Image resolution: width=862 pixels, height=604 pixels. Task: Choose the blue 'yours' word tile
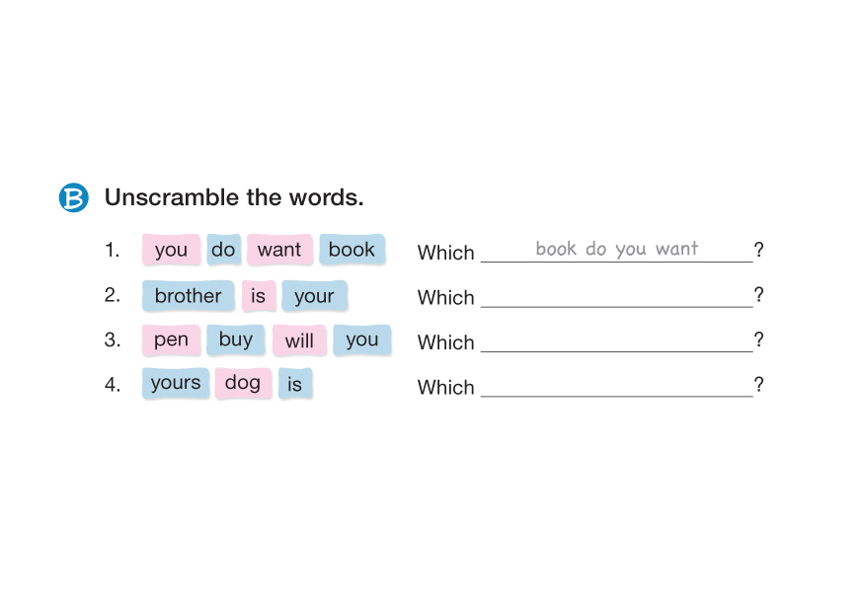click(176, 383)
